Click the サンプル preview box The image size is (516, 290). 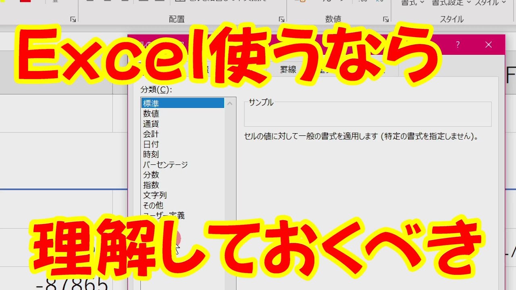click(368, 114)
